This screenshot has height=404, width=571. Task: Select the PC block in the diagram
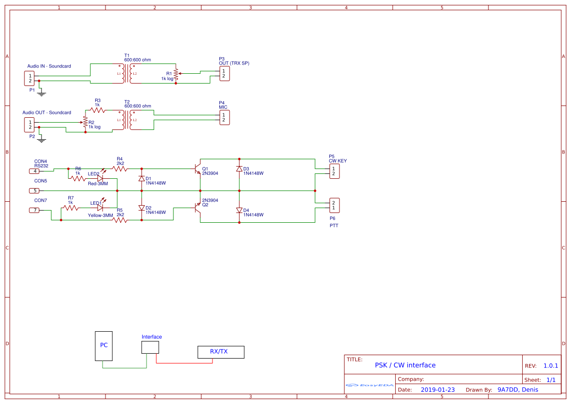(104, 345)
